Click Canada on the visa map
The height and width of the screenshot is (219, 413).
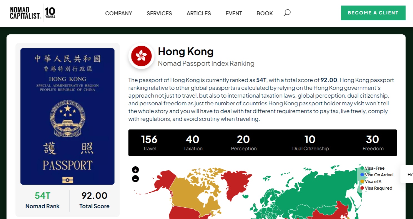pyautogui.click(x=192, y=194)
